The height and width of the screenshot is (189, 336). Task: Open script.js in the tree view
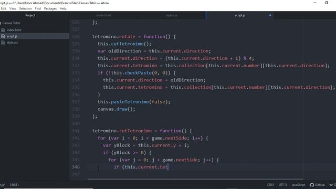[12, 36]
